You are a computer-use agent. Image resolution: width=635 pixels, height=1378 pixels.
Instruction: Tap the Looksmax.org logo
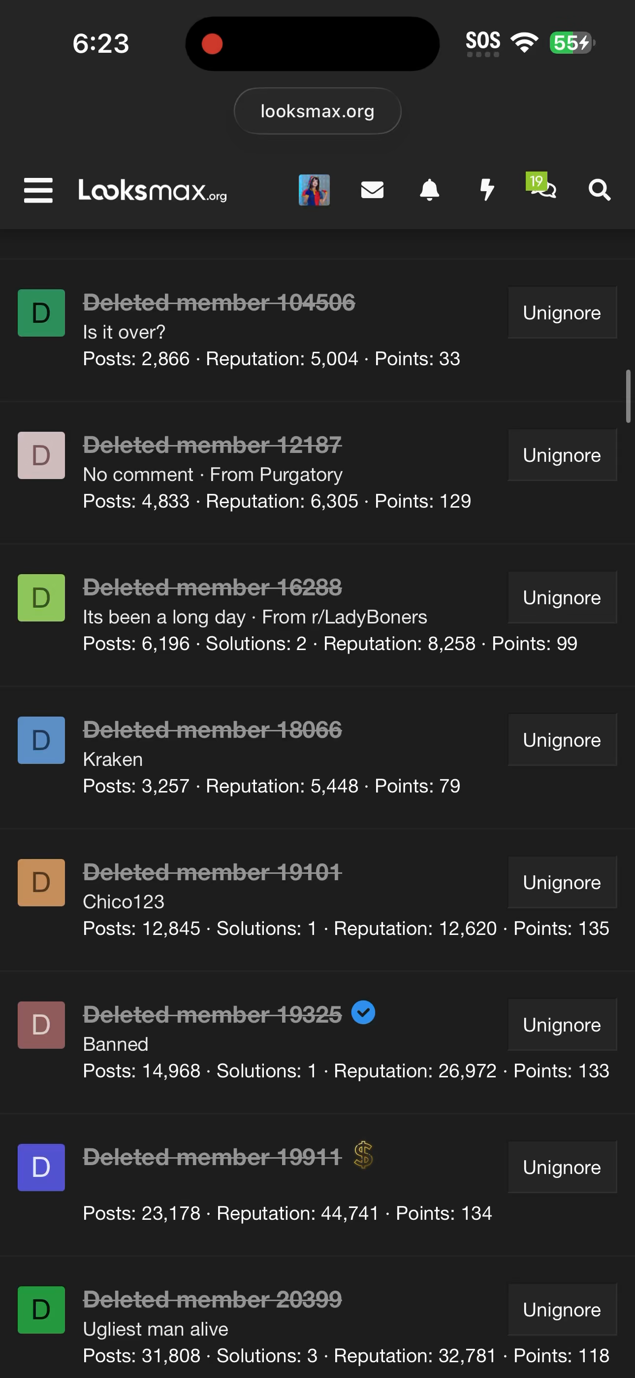tap(153, 190)
